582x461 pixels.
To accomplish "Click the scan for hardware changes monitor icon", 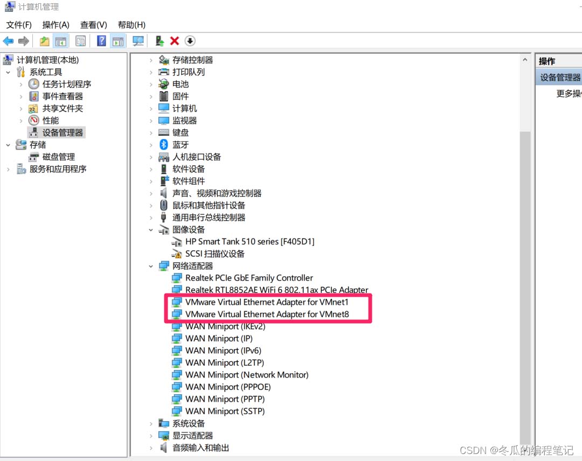I will [138, 41].
